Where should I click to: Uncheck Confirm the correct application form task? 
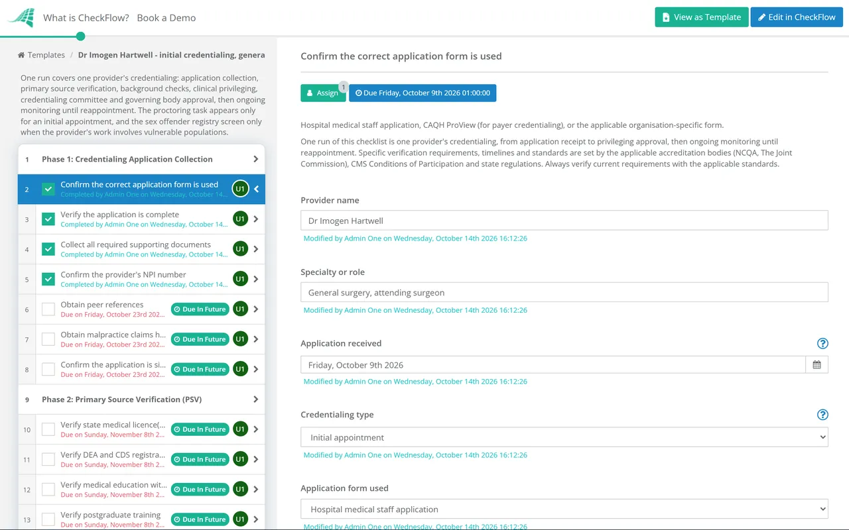tap(48, 189)
